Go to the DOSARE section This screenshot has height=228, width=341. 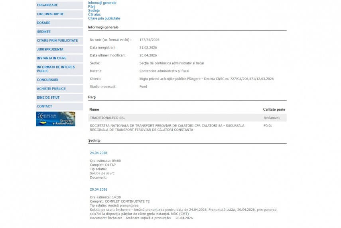[x=44, y=23]
